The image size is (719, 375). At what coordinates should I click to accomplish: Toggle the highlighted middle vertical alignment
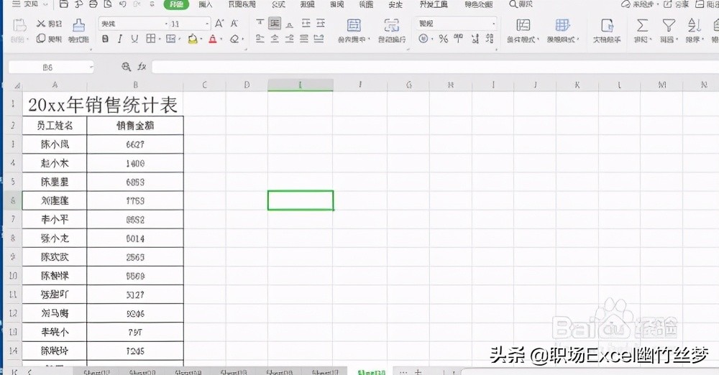tap(275, 23)
